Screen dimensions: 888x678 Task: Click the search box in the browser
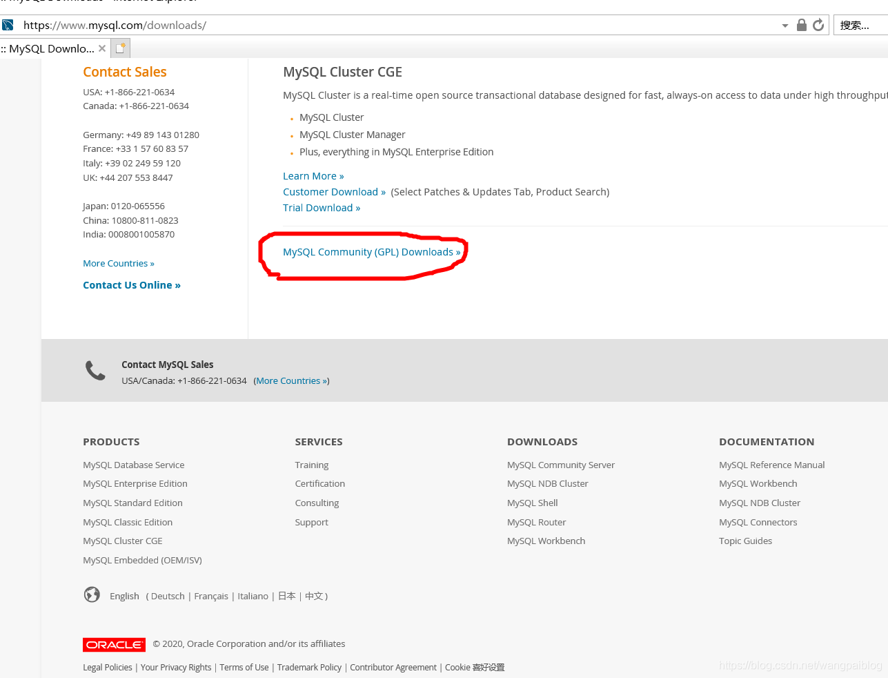[x=860, y=25]
